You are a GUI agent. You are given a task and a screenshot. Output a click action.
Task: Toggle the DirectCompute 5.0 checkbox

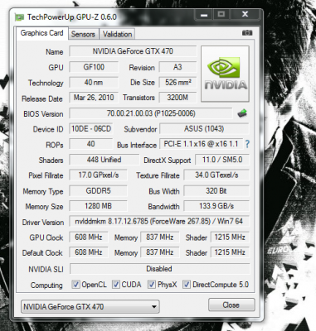[187, 285]
